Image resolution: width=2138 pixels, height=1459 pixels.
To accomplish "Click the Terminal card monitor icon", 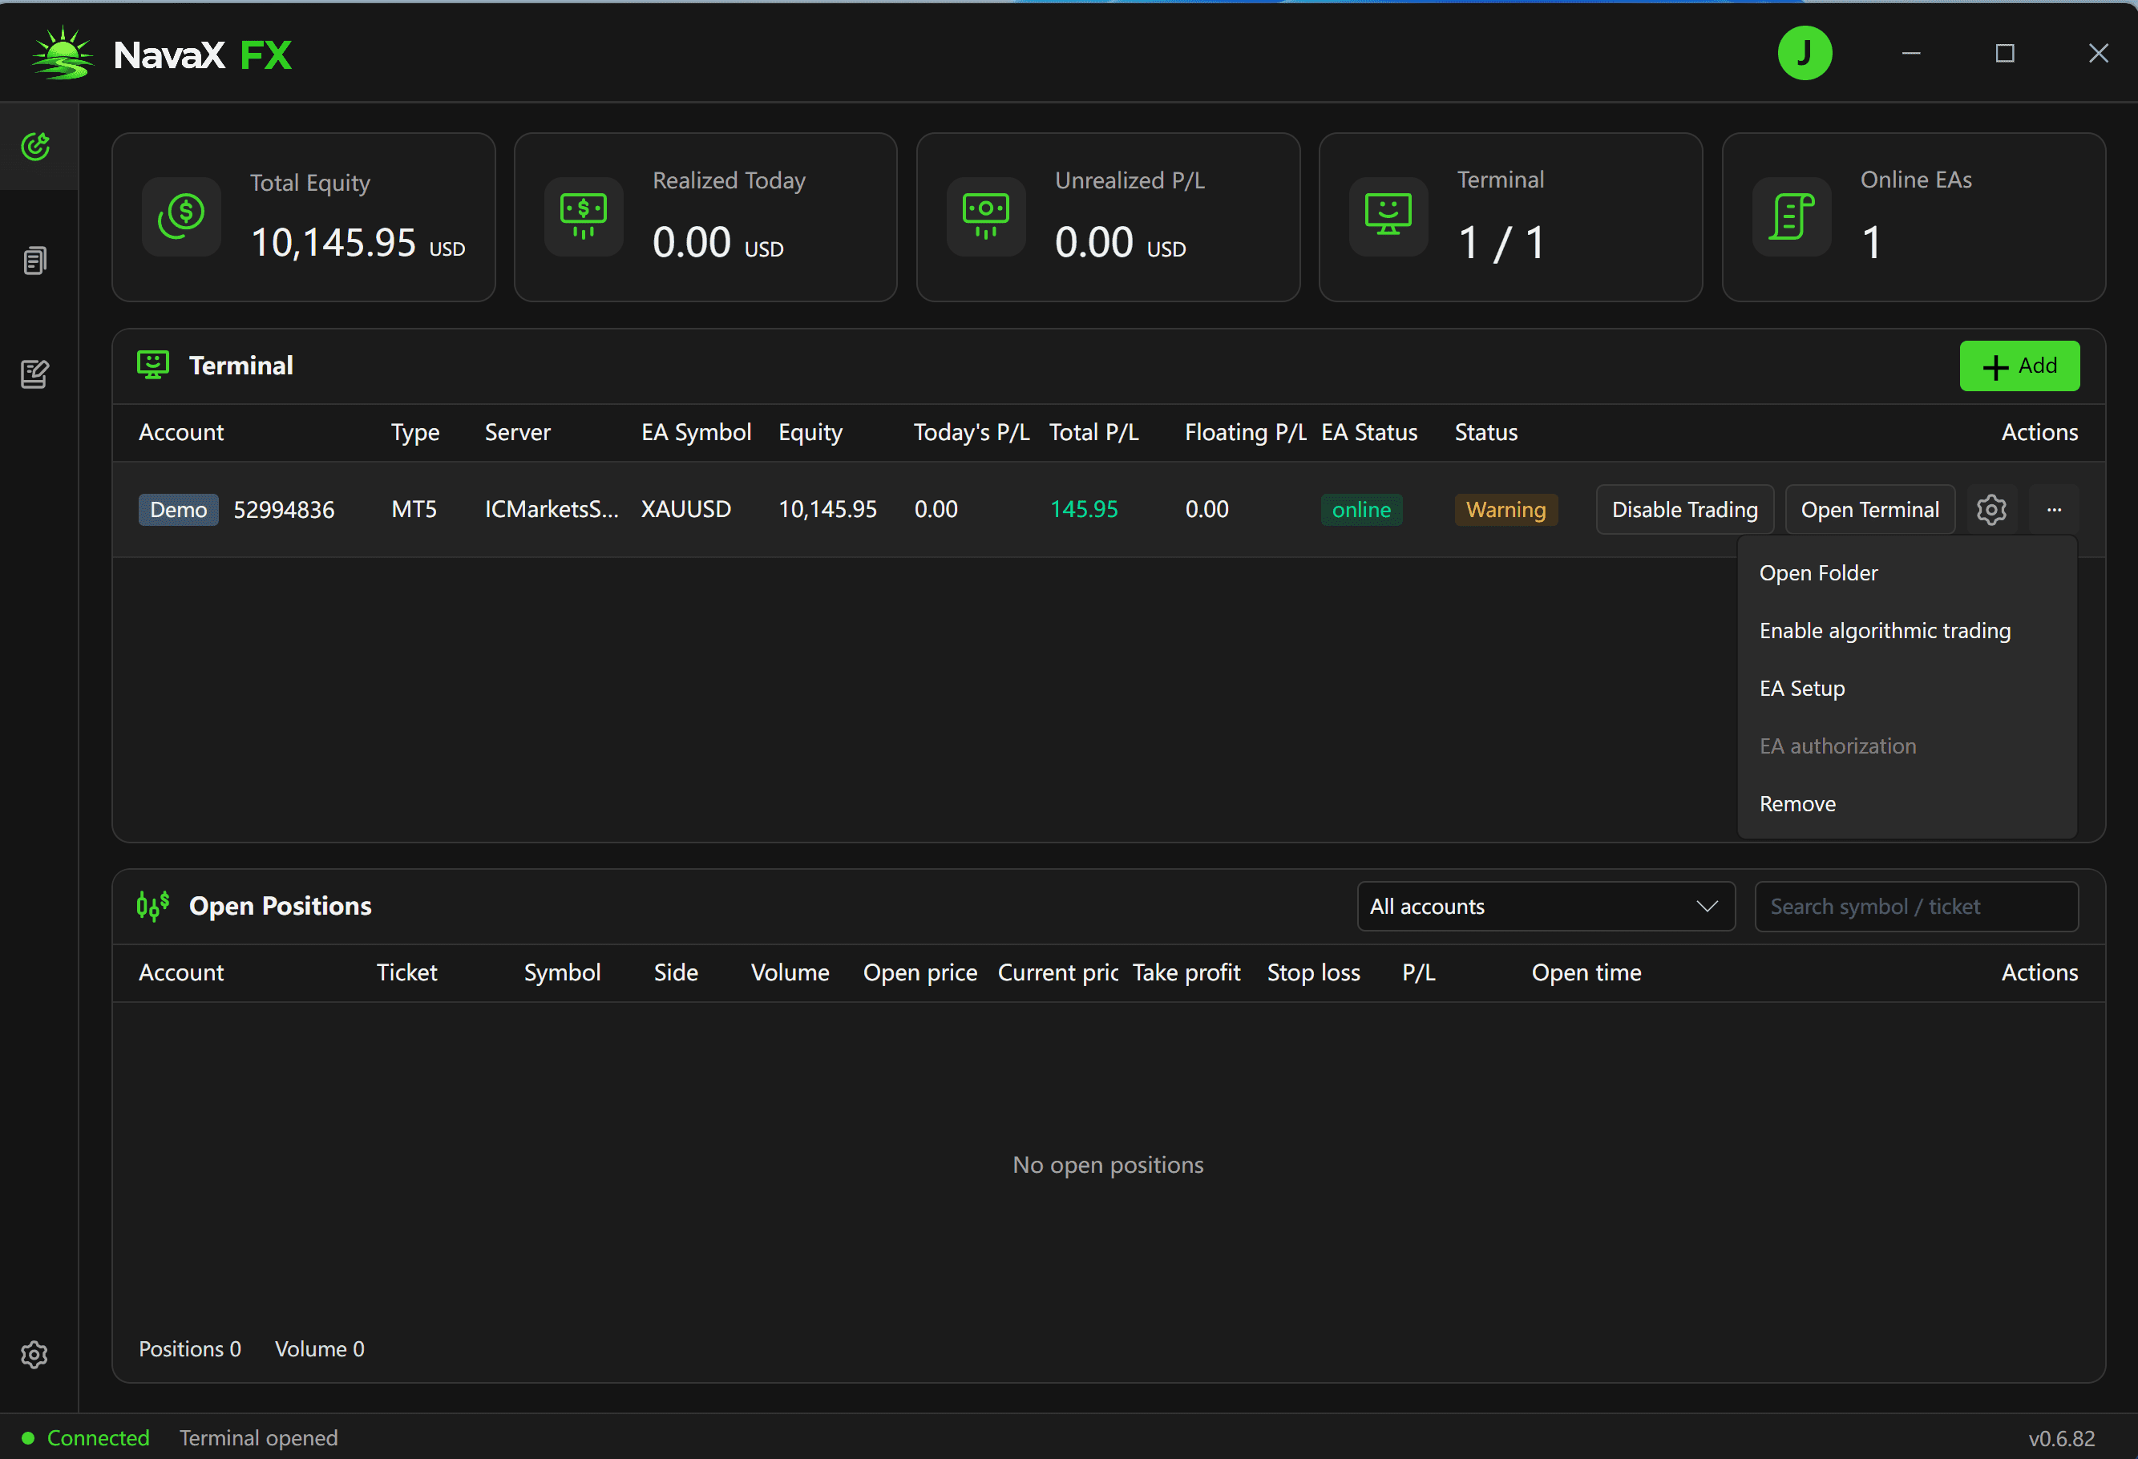I will coord(1388,216).
